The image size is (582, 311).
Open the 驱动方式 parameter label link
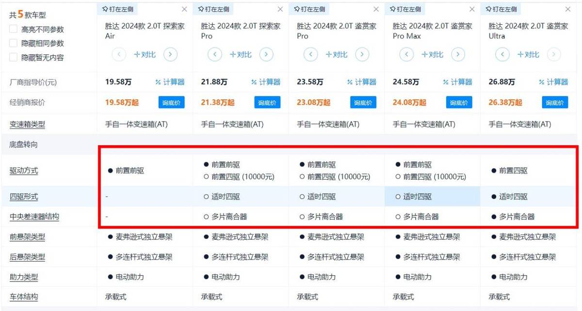pyautogui.click(x=24, y=171)
